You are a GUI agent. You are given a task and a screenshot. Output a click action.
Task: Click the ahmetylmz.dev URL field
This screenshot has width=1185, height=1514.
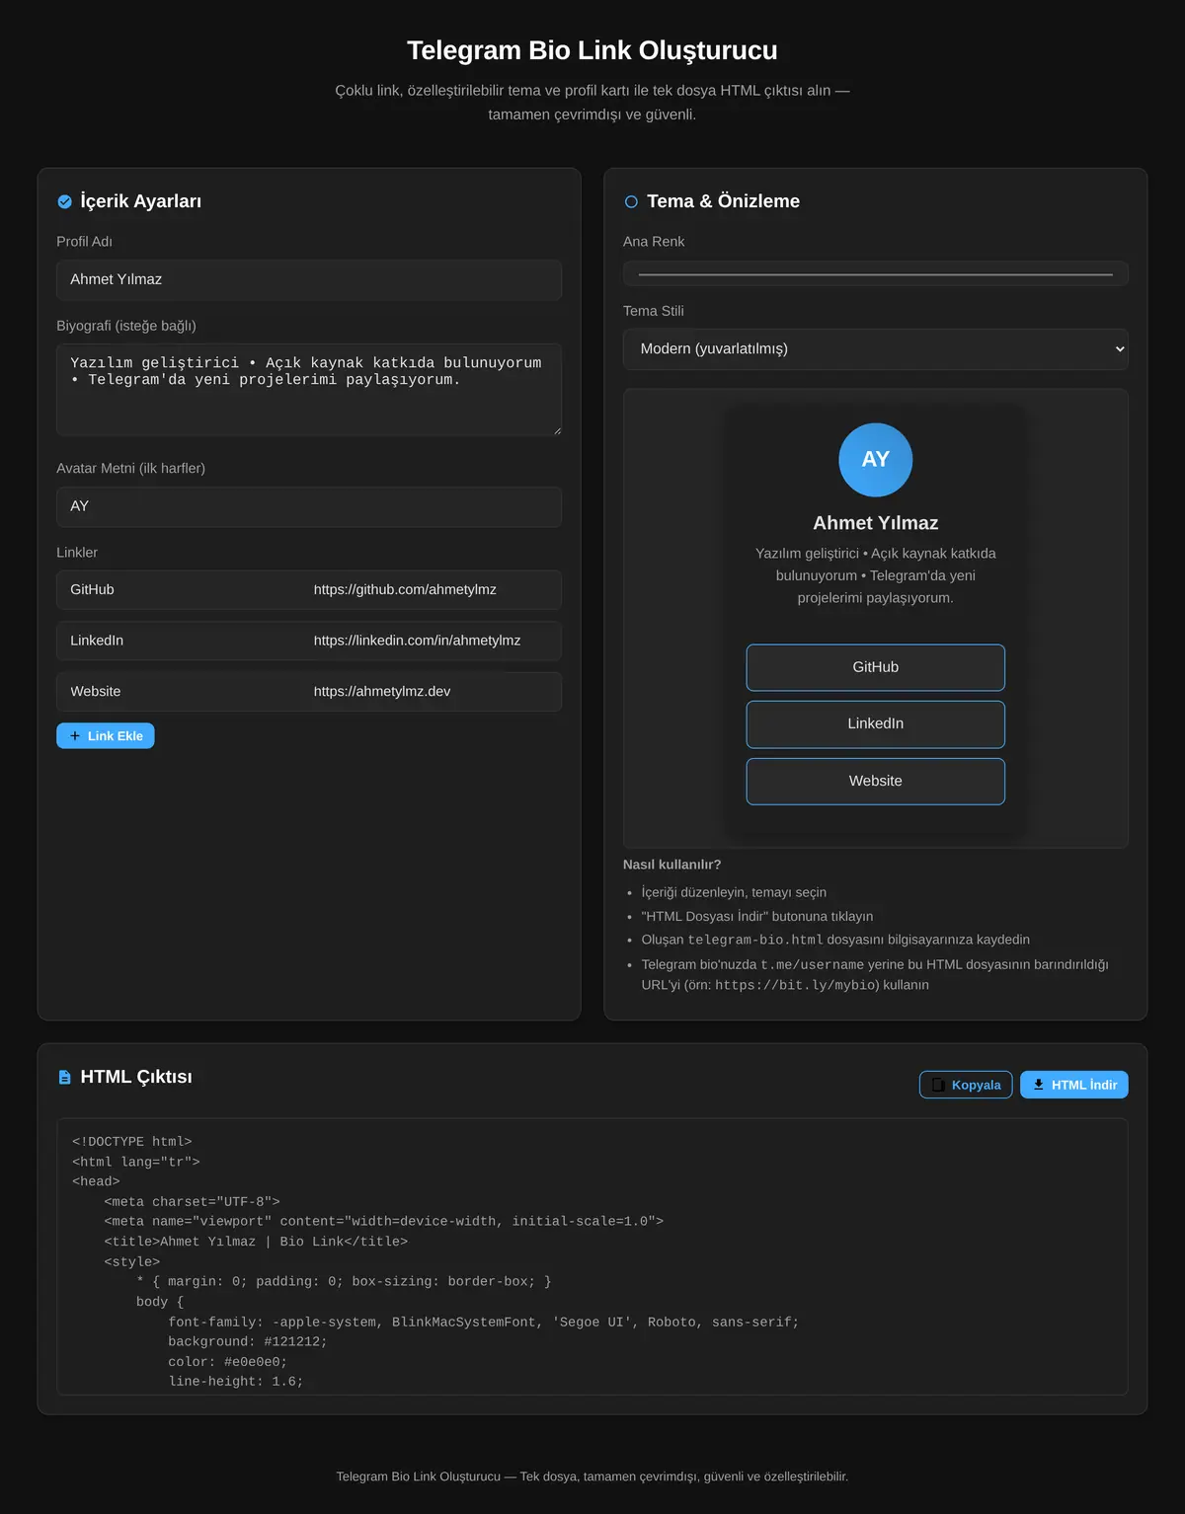point(431,692)
